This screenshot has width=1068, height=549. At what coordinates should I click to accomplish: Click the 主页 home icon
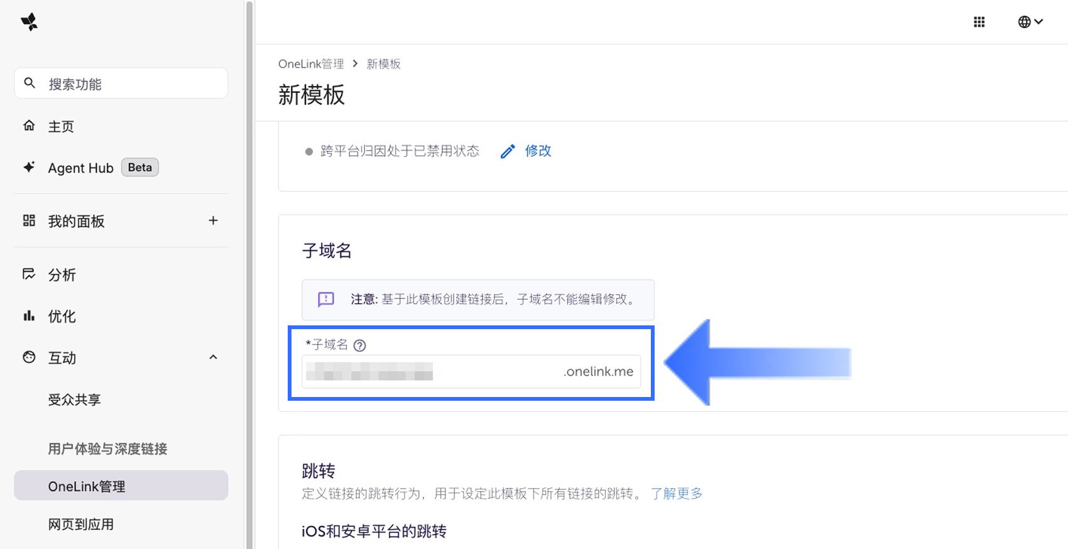click(x=29, y=126)
